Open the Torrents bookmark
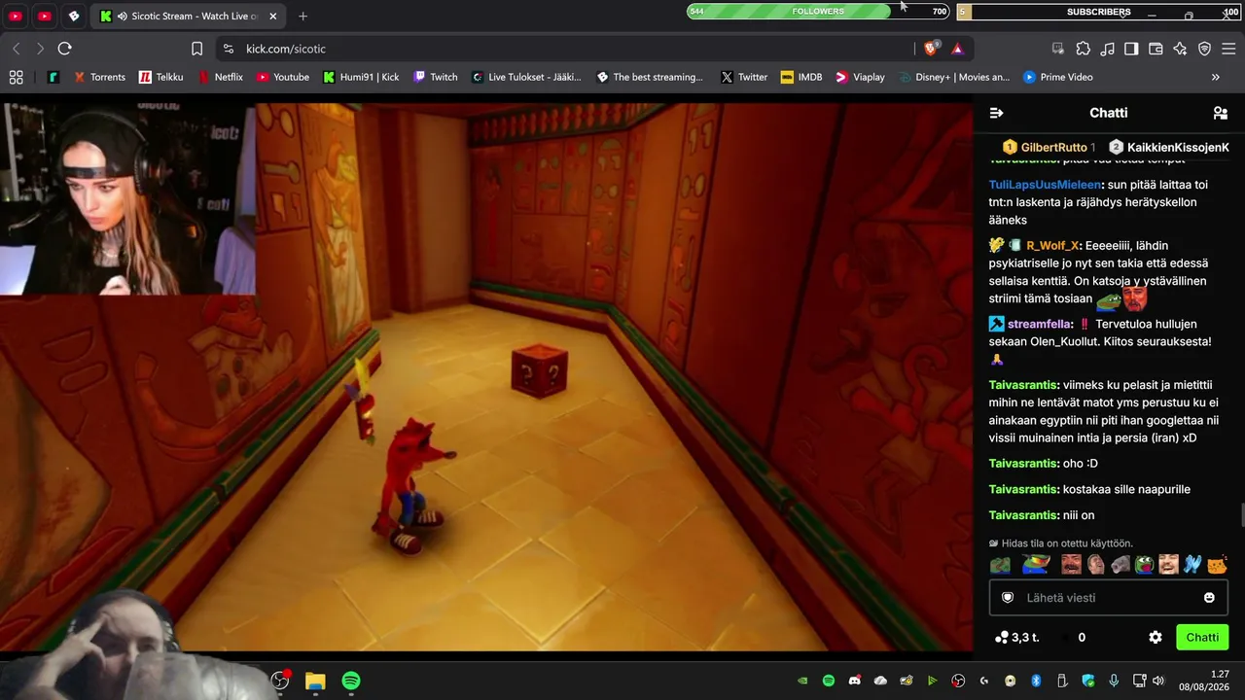 100,77
